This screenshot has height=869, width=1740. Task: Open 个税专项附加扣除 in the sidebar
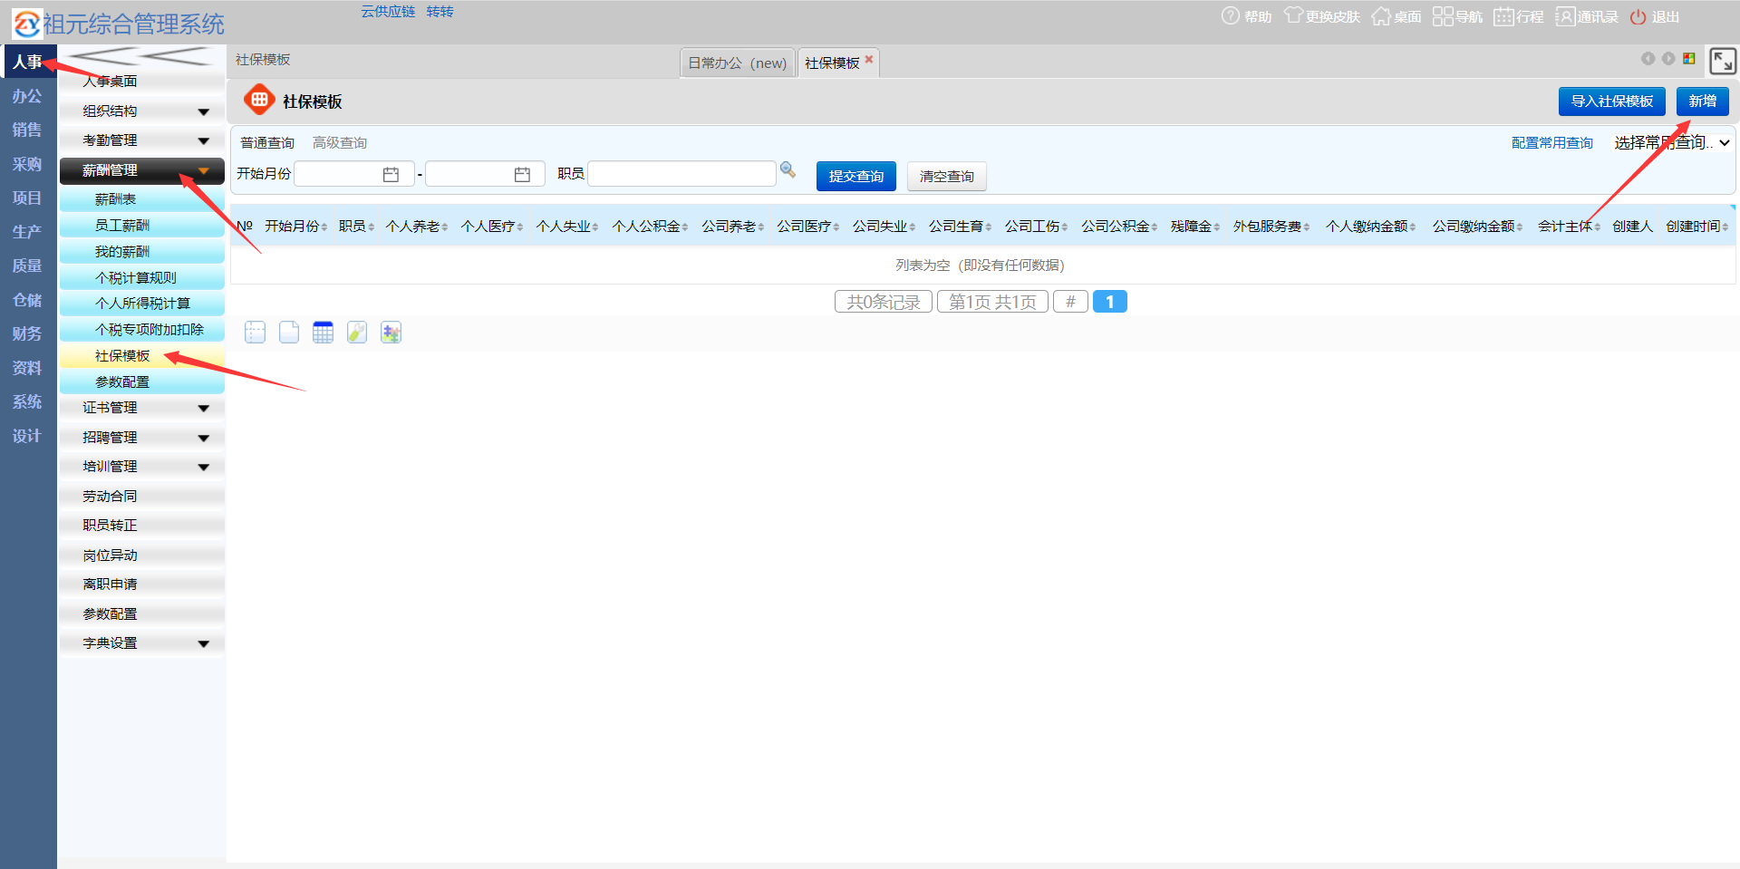click(x=142, y=330)
